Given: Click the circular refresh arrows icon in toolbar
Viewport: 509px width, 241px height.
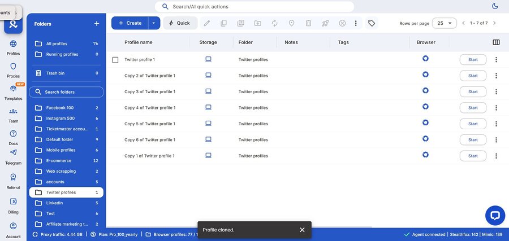Looking at the screenshot, I should tap(275, 23).
